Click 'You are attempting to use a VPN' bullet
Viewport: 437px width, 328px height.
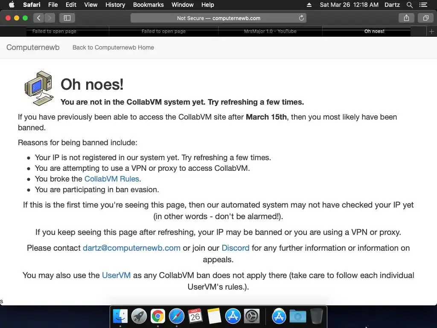142,168
